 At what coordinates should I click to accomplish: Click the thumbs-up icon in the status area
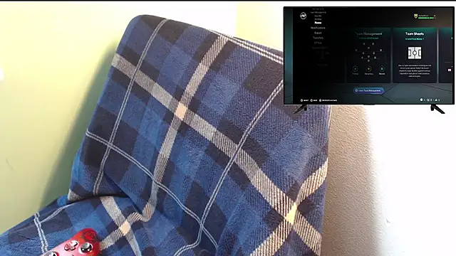436,100
